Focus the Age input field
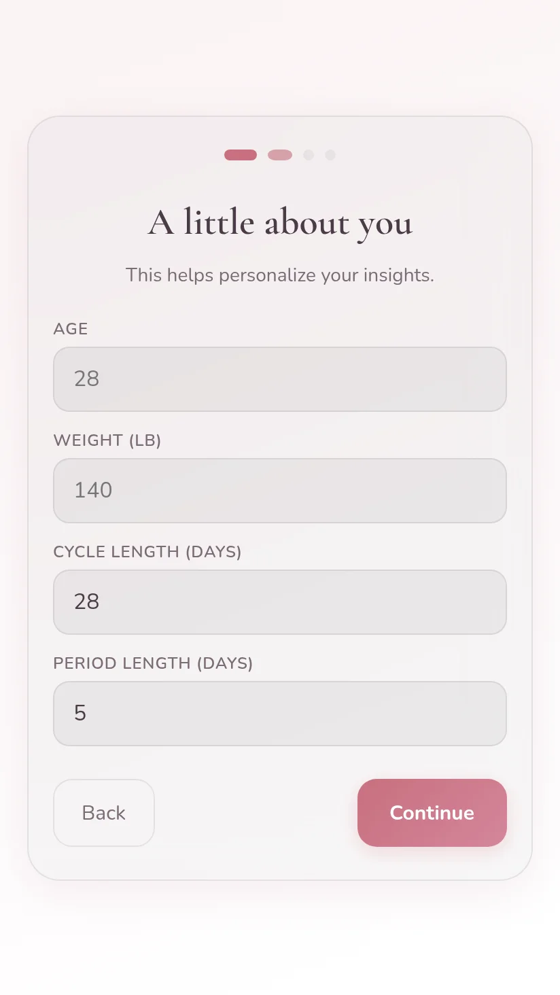Image resolution: width=560 pixels, height=995 pixels. coord(280,379)
